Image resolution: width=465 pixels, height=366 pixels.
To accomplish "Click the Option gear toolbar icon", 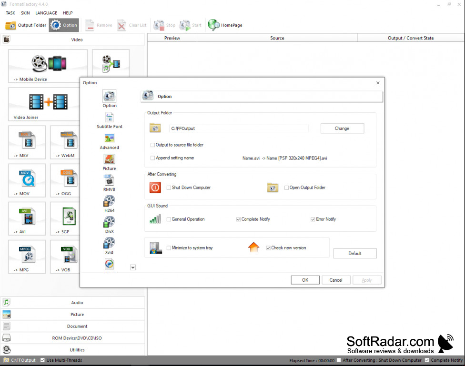I will (55, 25).
